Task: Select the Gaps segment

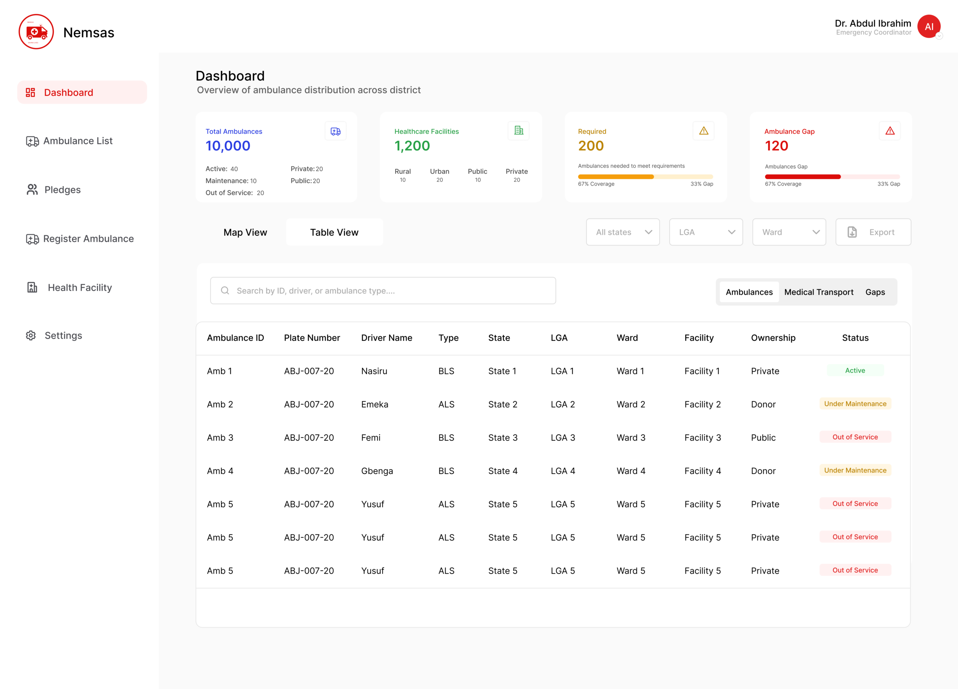Action: click(875, 292)
